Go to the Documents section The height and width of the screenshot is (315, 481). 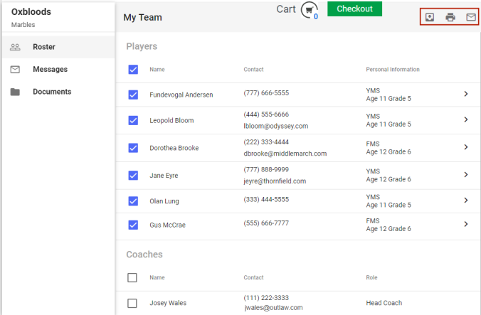click(52, 92)
